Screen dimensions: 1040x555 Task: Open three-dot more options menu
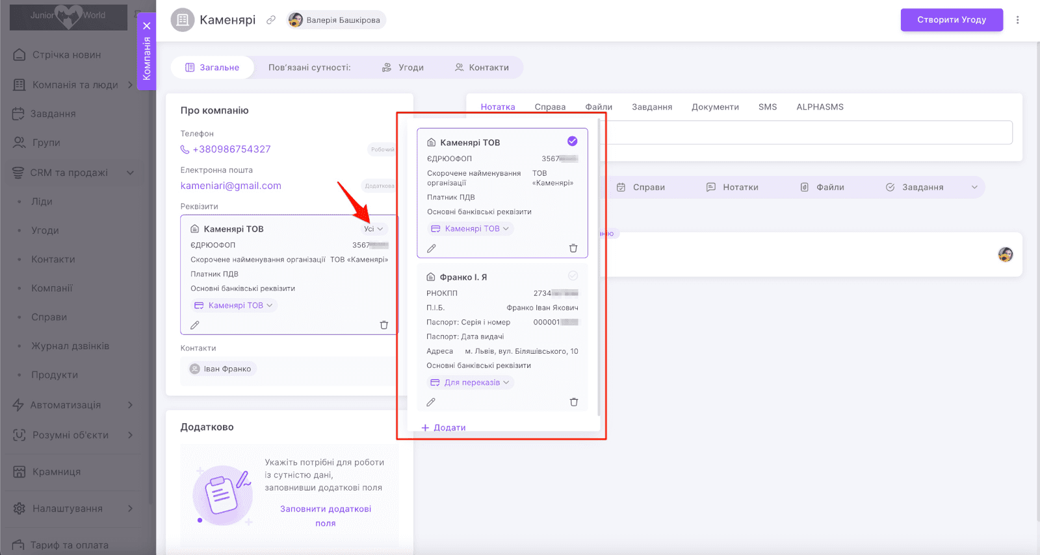point(1017,20)
